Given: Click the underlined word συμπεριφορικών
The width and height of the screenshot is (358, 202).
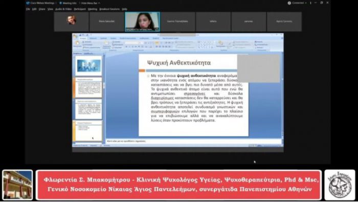Looking at the screenshot, I should 166,111.
